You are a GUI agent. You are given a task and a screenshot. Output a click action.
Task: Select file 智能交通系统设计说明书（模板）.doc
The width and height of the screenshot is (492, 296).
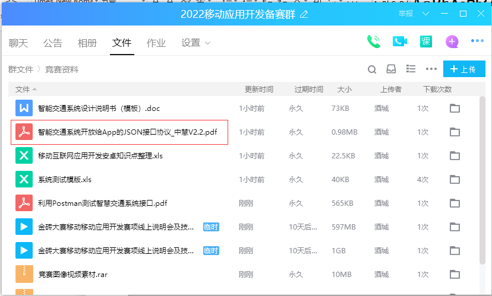tap(99, 109)
